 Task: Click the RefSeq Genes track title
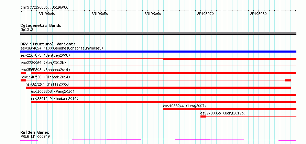pyautogui.click(x=35, y=133)
